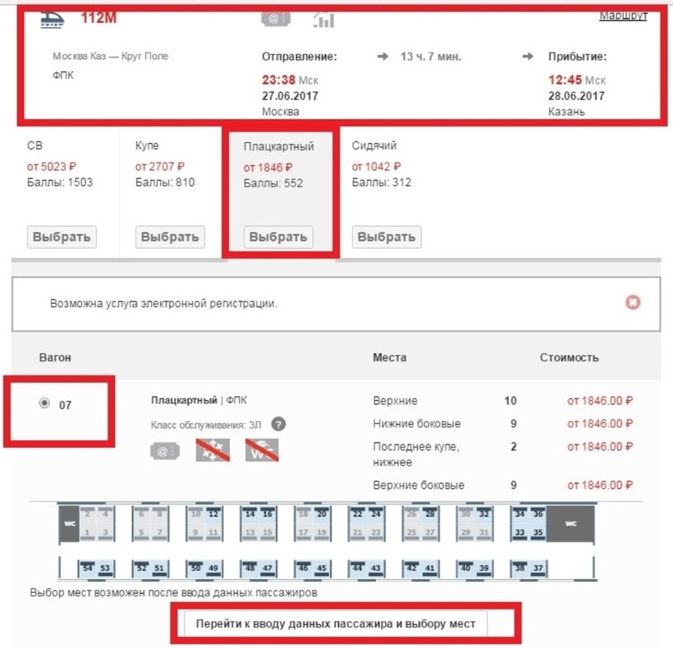
Task: Select side seat 39 on the wagon map
Action: pyautogui.click(x=483, y=568)
